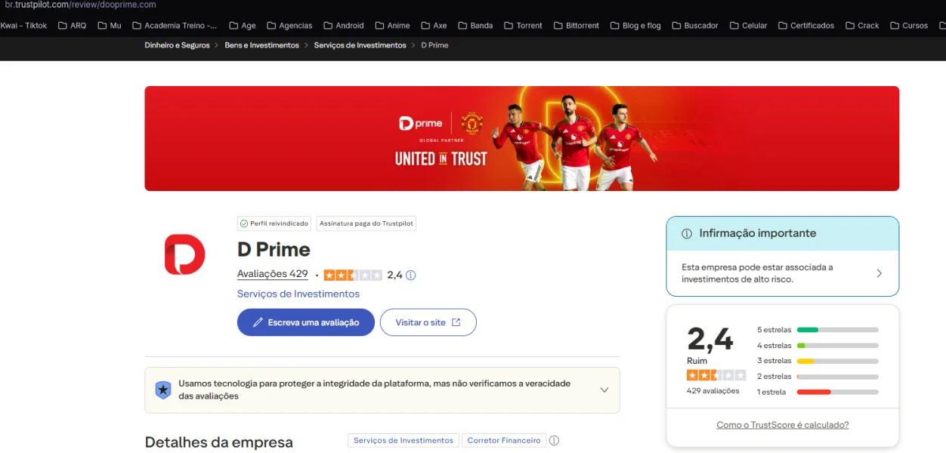946x453 pixels.
Task: Open the Torrent bookmarks folder
Action: click(523, 26)
